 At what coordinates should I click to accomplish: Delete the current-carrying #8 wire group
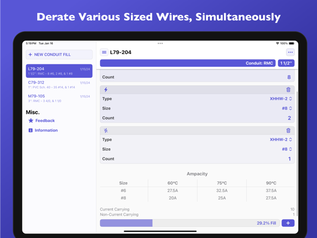288,90
